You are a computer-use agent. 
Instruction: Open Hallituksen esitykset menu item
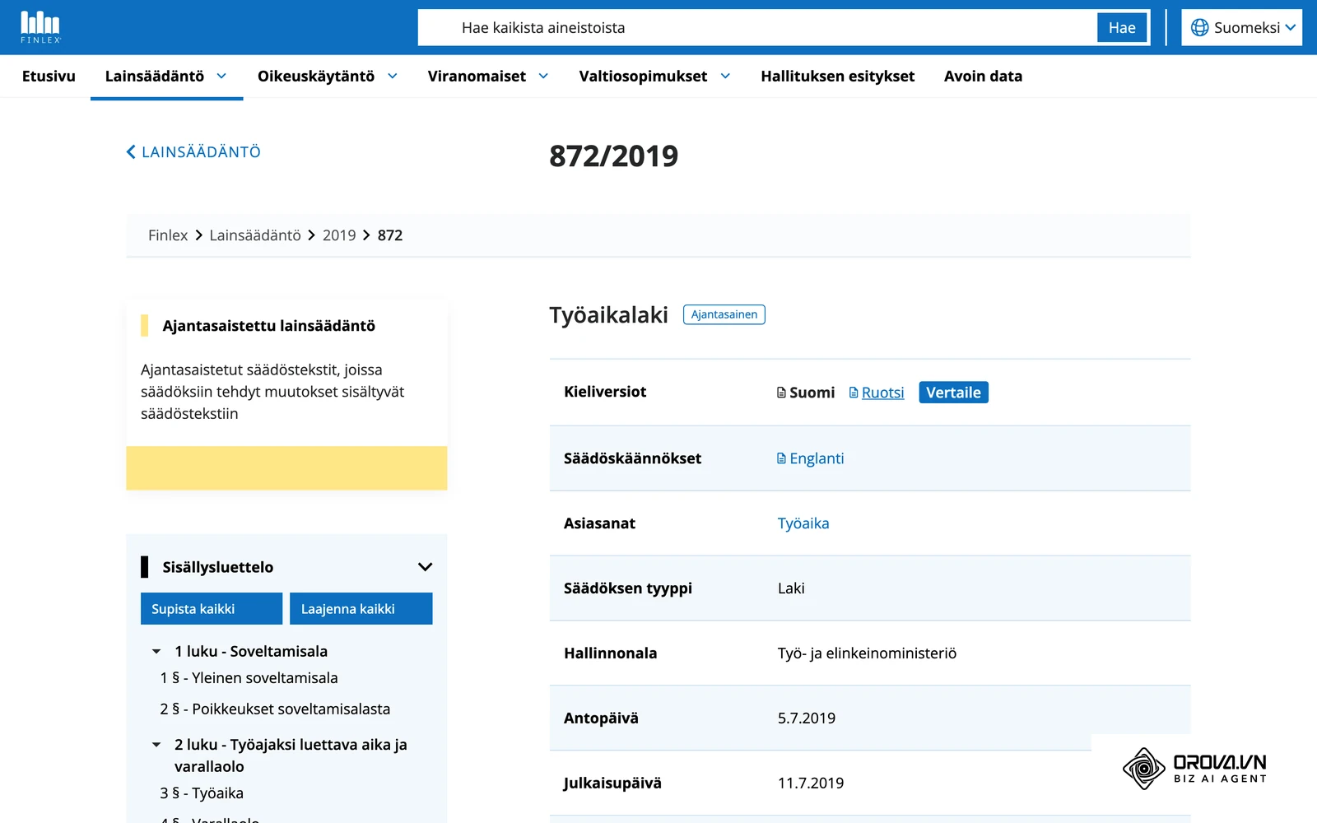pos(837,76)
